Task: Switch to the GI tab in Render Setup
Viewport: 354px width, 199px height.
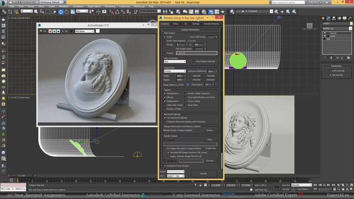Action: [x=185, y=24]
